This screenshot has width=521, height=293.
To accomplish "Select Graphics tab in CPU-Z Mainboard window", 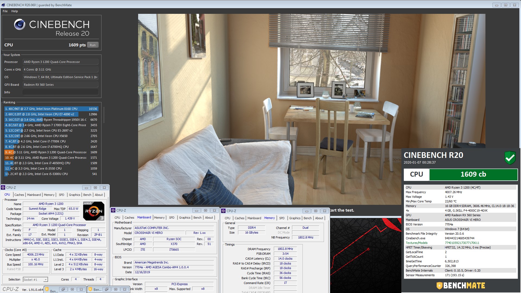I will (185, 218).
